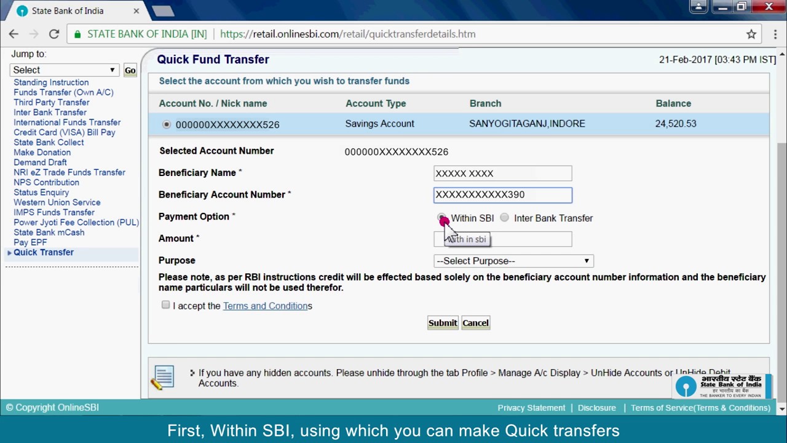Click the Amount input field

click(502, 239)
